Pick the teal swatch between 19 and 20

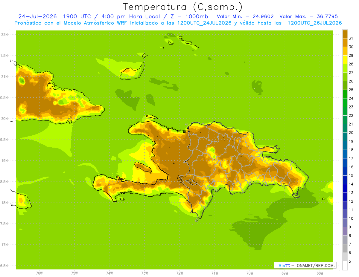[x=345, y=137]
